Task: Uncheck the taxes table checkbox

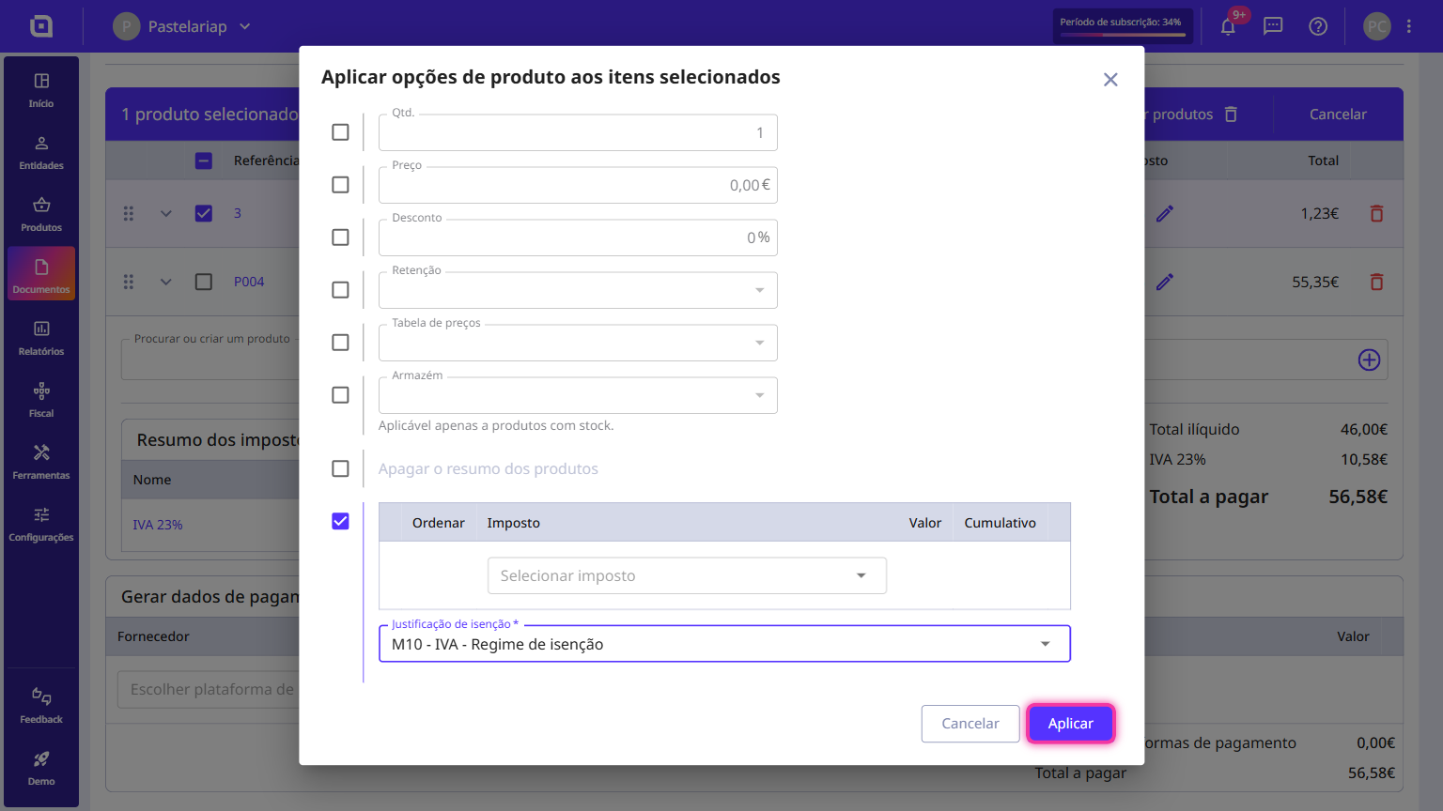Action: click(x=340, y=521)
